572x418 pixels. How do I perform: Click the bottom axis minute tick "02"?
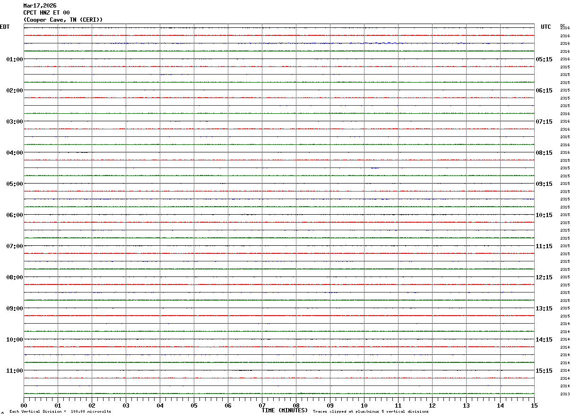[92, 405]
